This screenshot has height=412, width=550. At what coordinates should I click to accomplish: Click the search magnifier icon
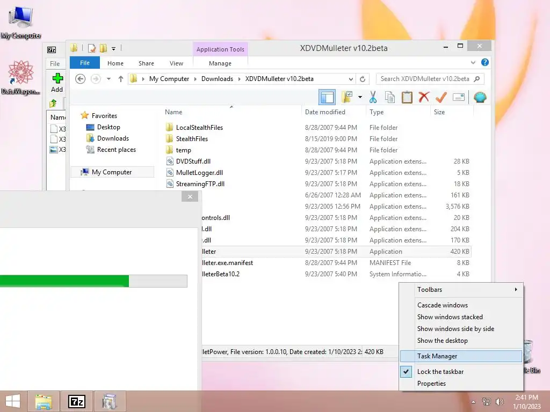point(477,79)
